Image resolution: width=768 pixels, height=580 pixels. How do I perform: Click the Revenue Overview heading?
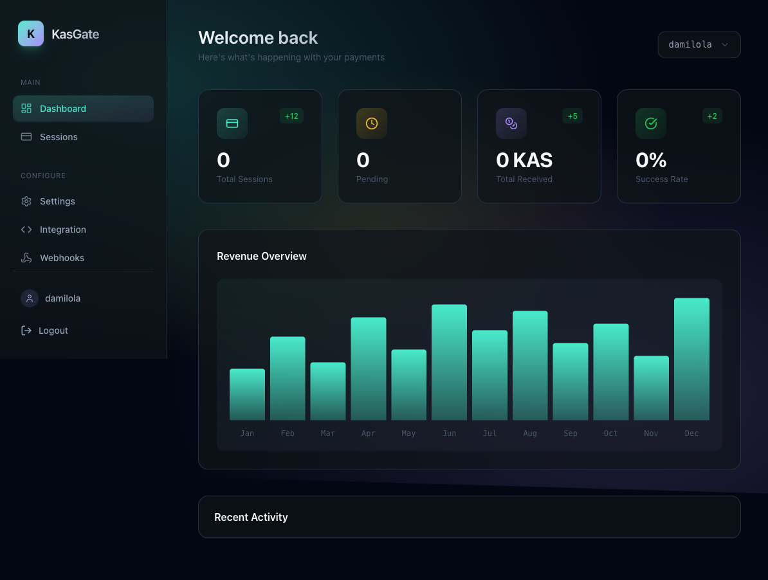(x=262, y=256)
